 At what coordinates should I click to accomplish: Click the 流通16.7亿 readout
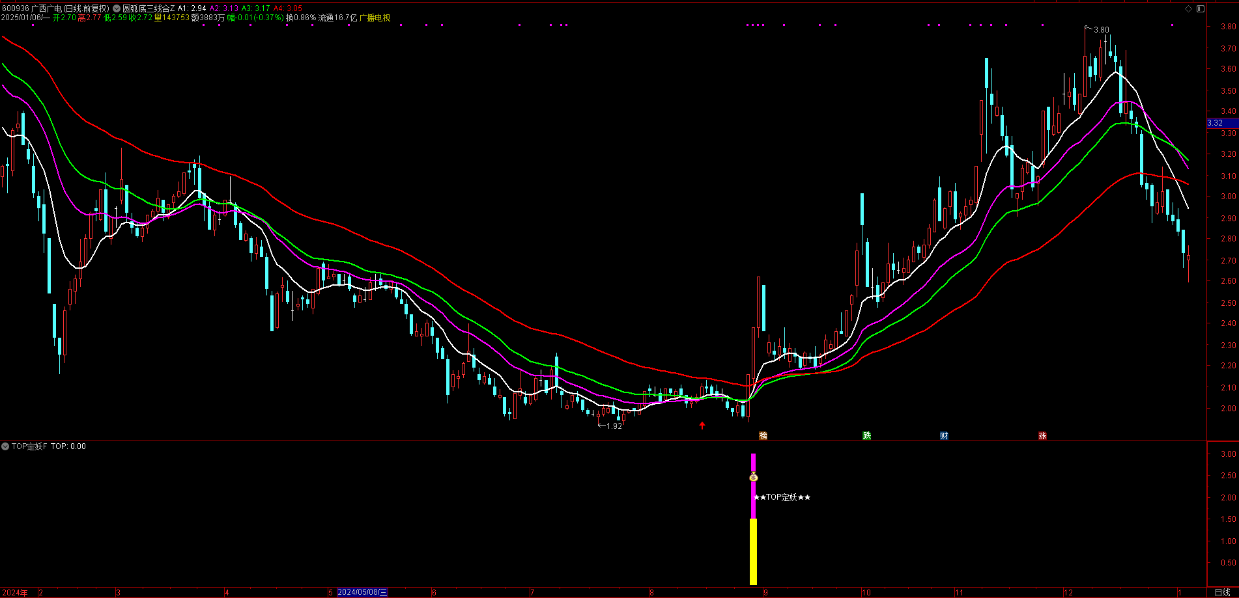pos(337,18)
